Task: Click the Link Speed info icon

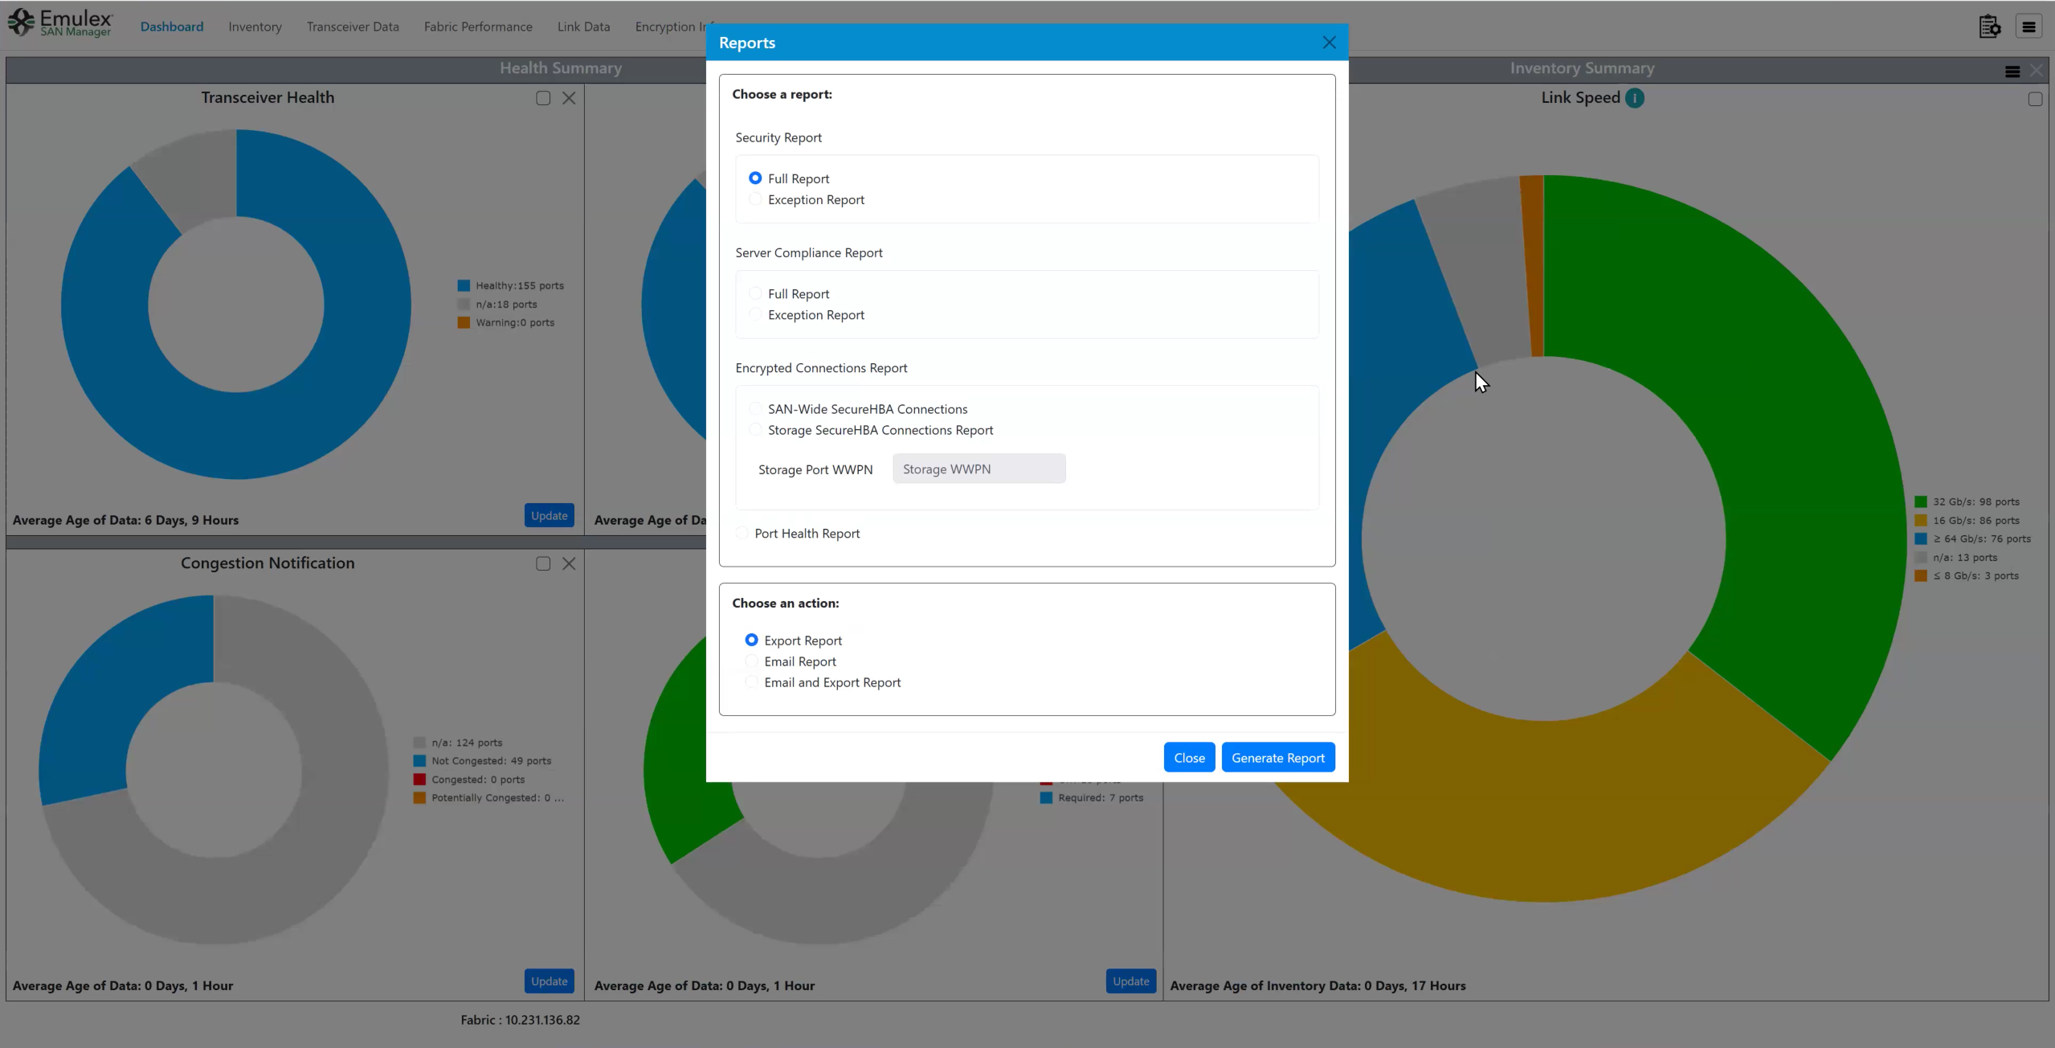Action: tap(1634, 98)
